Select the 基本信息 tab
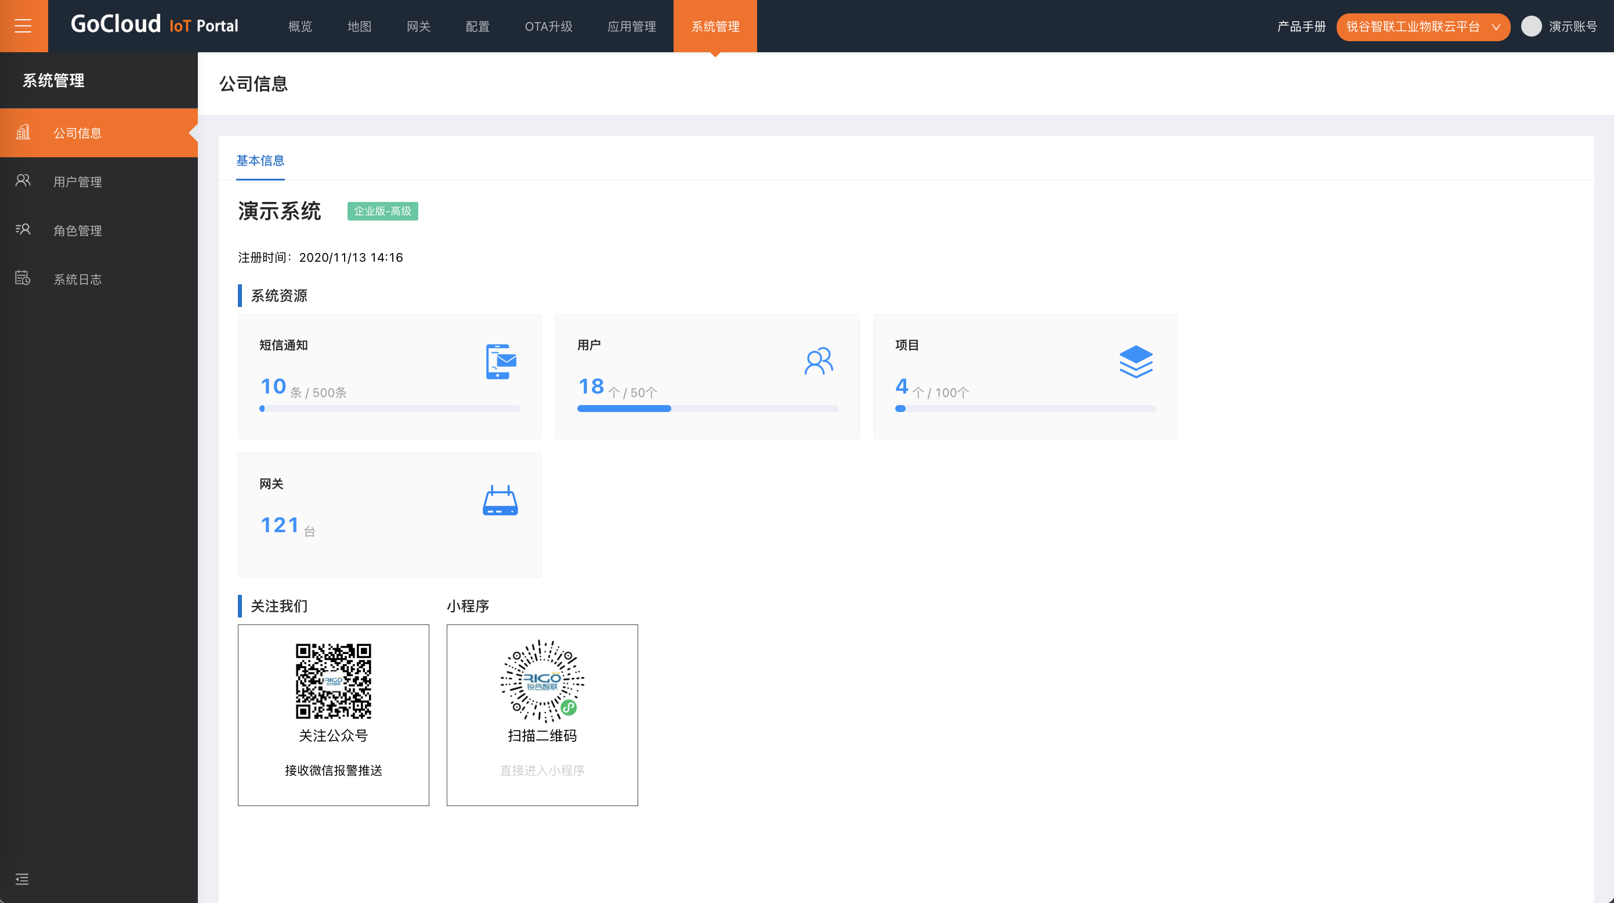Viewport: 1614px width, 903px height. pos(260,160)
